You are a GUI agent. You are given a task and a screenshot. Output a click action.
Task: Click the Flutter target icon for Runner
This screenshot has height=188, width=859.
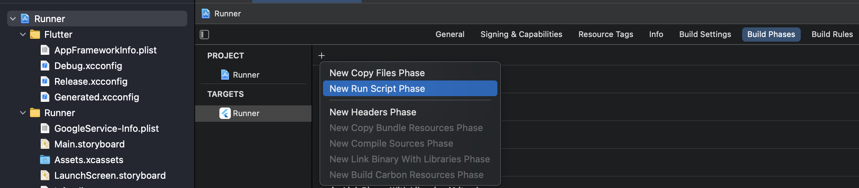(x=225, y=113)
